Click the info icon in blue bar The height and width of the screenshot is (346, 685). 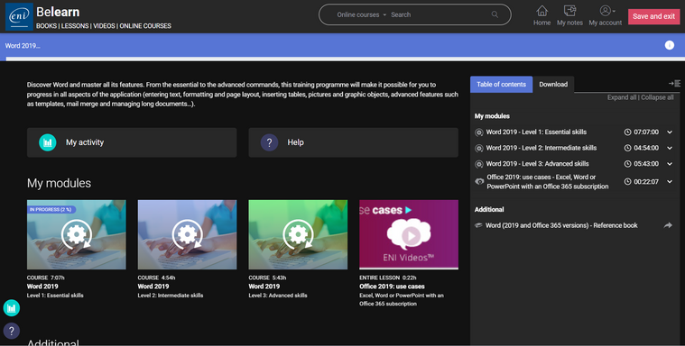coord(670,45)
